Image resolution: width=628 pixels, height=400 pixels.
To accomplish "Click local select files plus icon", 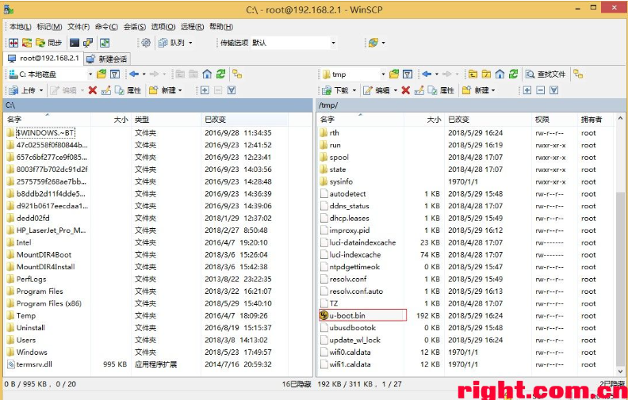I will [x=205, y=90].
